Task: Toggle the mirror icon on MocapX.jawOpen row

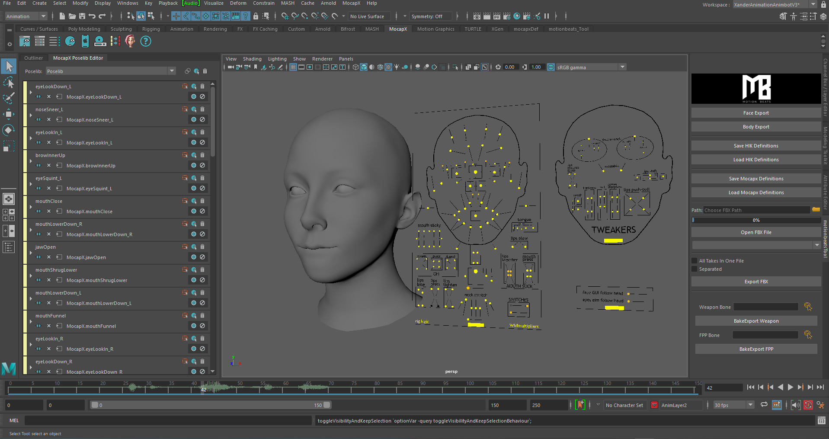Action: click(x=38, y=257)
